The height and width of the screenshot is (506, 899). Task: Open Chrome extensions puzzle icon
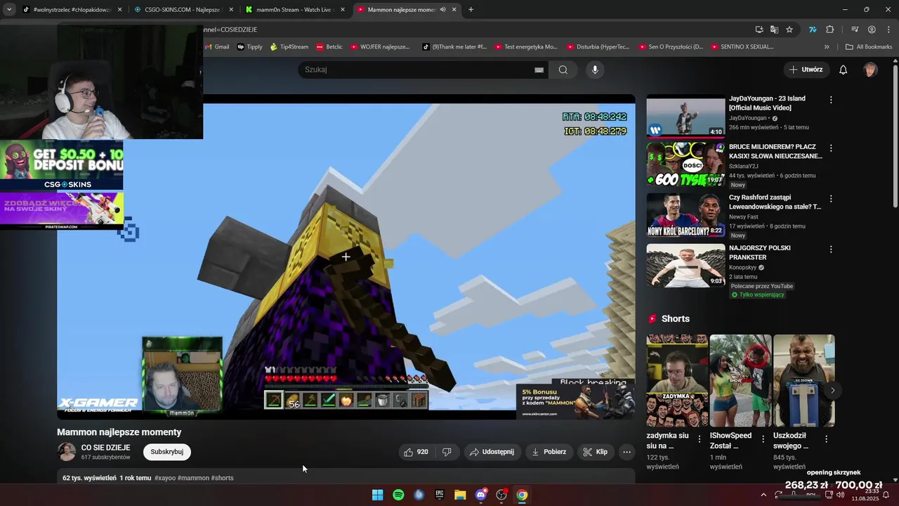[830, 30]
